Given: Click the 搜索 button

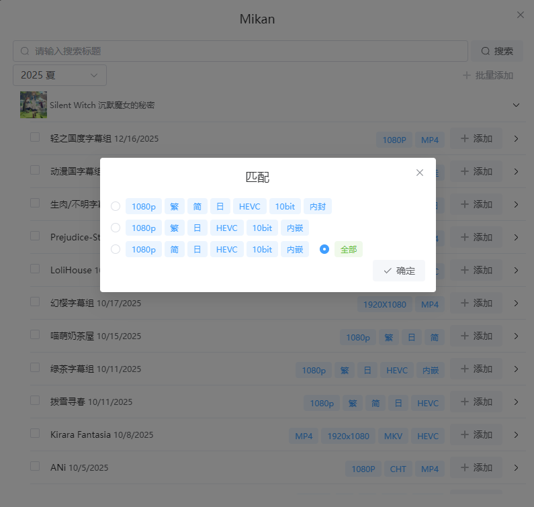Looking at the screenshot, I should tap(497, 51).
